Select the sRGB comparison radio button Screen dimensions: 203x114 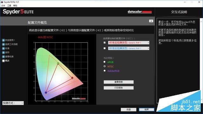104,62
